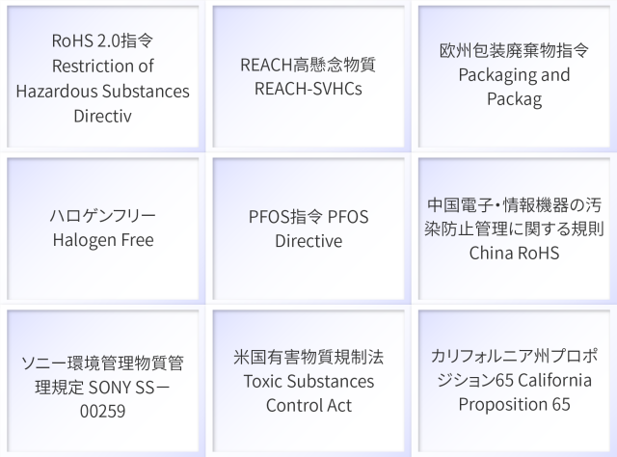This screenshot has height=457, width=617.
Task: Click the "Control Act" text line
Action: pyautogui.click(x=308, y=406)
